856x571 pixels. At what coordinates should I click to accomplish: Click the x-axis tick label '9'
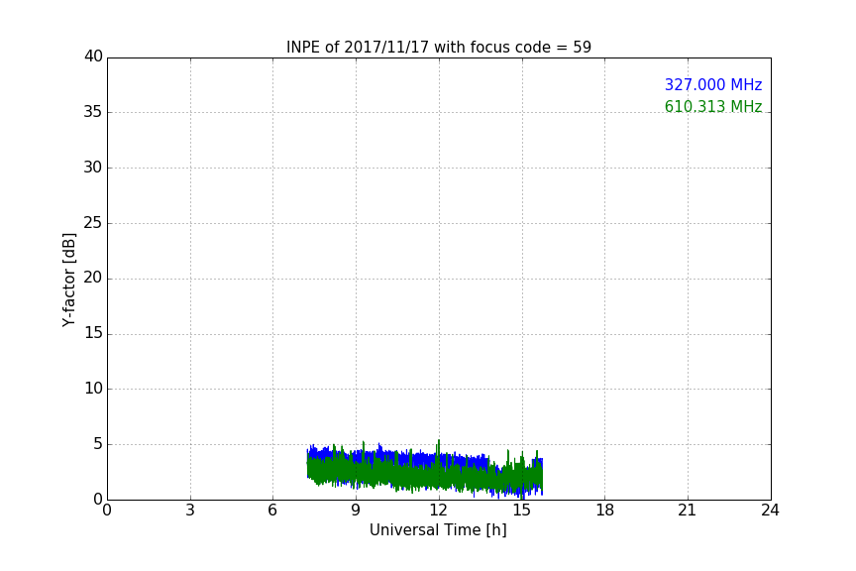click(x=356, y=511)
